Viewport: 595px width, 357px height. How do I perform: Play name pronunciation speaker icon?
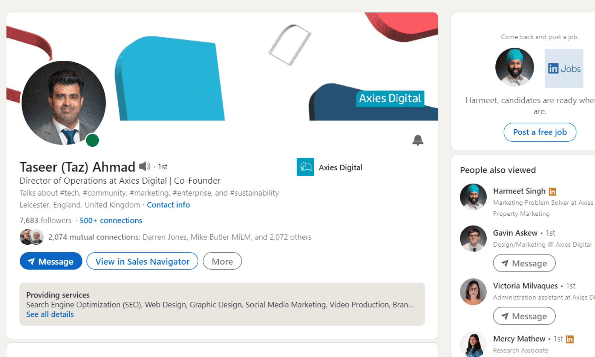pos(144,166)
